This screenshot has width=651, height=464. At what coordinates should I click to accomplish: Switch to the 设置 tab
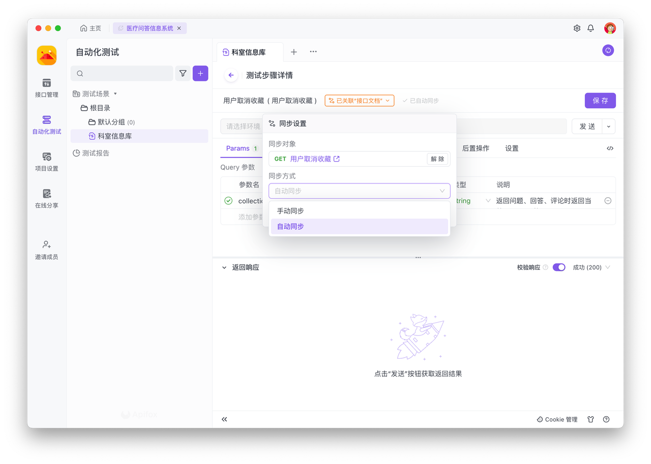click(x=512, y=148)
